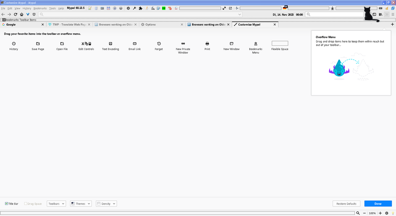Close the Customize Mypal tab
396x216 pixels.
[274, 24]
